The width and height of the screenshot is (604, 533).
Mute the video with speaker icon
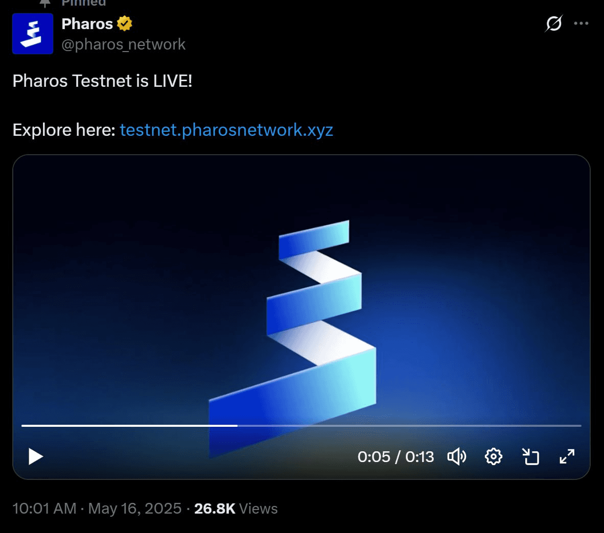pos(457,457)
